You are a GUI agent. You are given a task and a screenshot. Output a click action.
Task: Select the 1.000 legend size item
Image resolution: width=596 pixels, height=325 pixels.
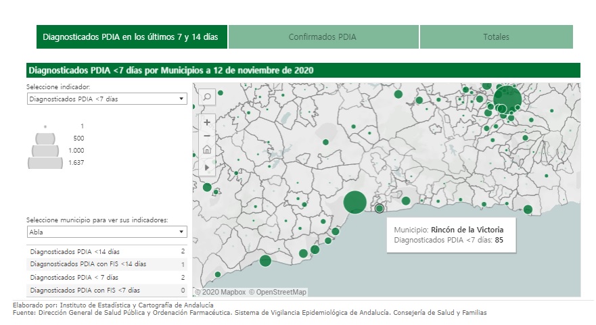[58, 151]
